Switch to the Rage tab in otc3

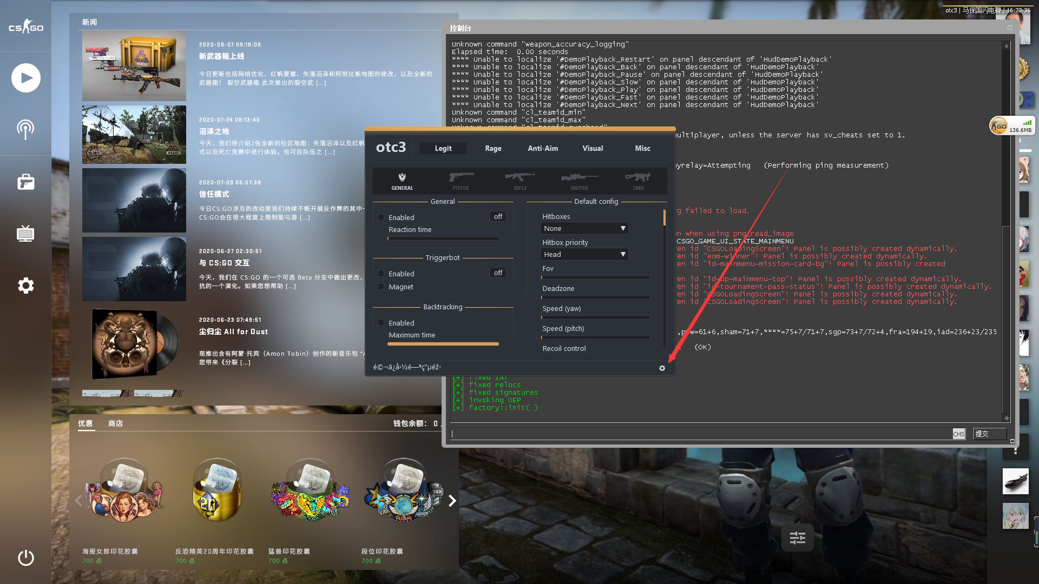(x=492, y=148)
